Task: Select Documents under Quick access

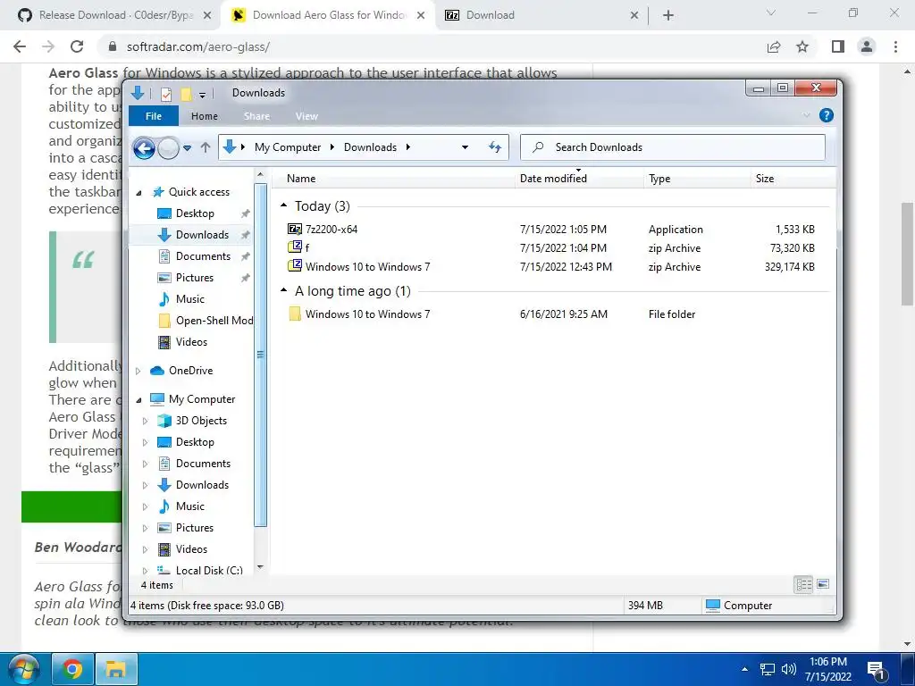Action: [x=203, y=256]
